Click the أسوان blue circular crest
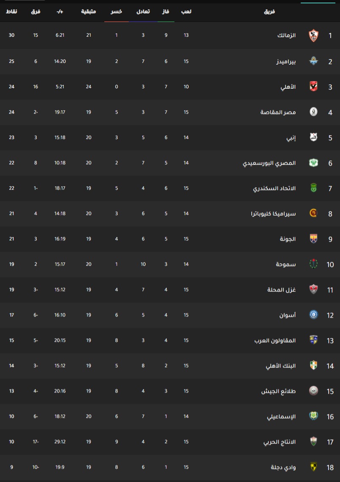This screenshot has height=482, width=340. [313, 315]
